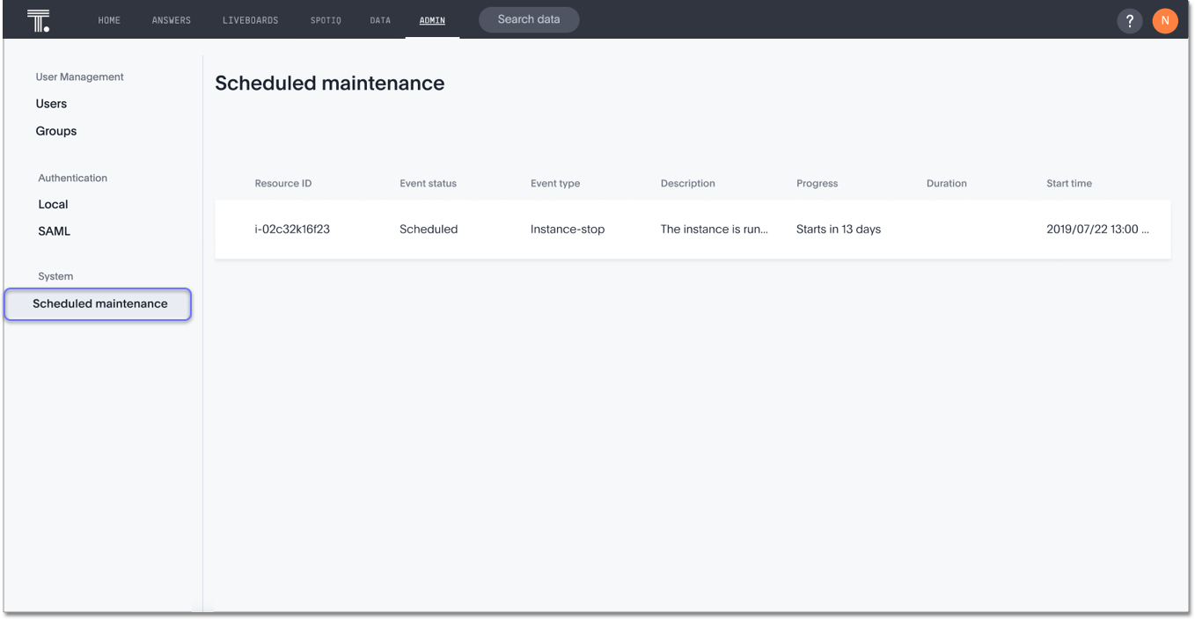Open the help question mark icon
This screenshot has width=1195, height=620.
tap(1129, 20)
